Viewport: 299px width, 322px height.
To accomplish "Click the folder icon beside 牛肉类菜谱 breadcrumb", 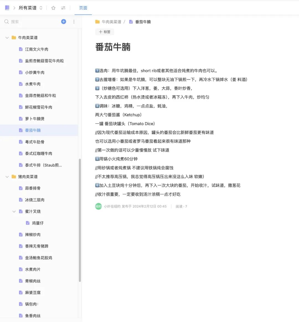I will click(x=97, y=22).
